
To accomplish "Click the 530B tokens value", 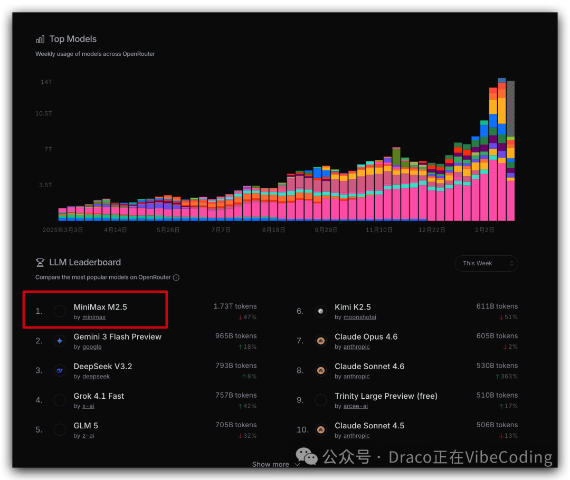I will tap(497, 366).
